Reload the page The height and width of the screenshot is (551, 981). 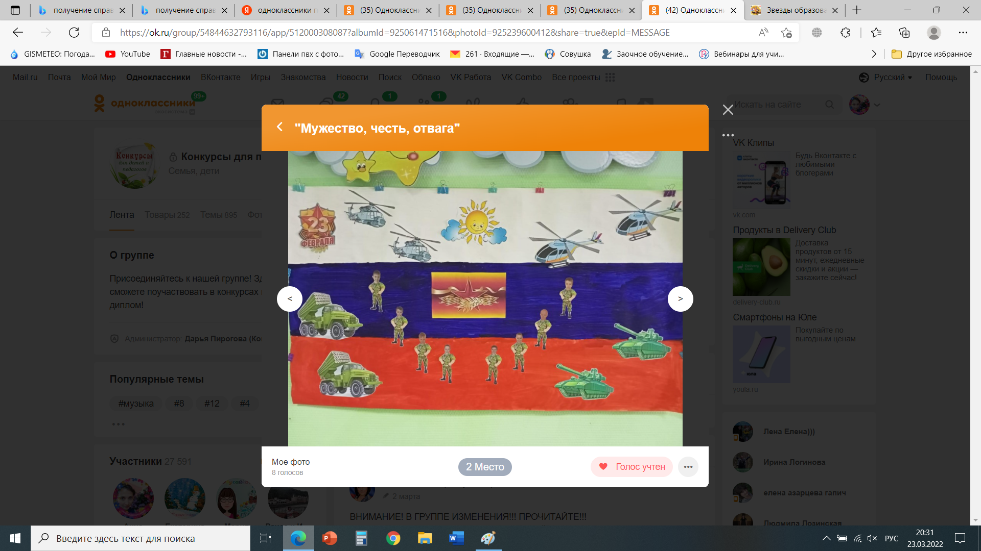coord(74,33)
